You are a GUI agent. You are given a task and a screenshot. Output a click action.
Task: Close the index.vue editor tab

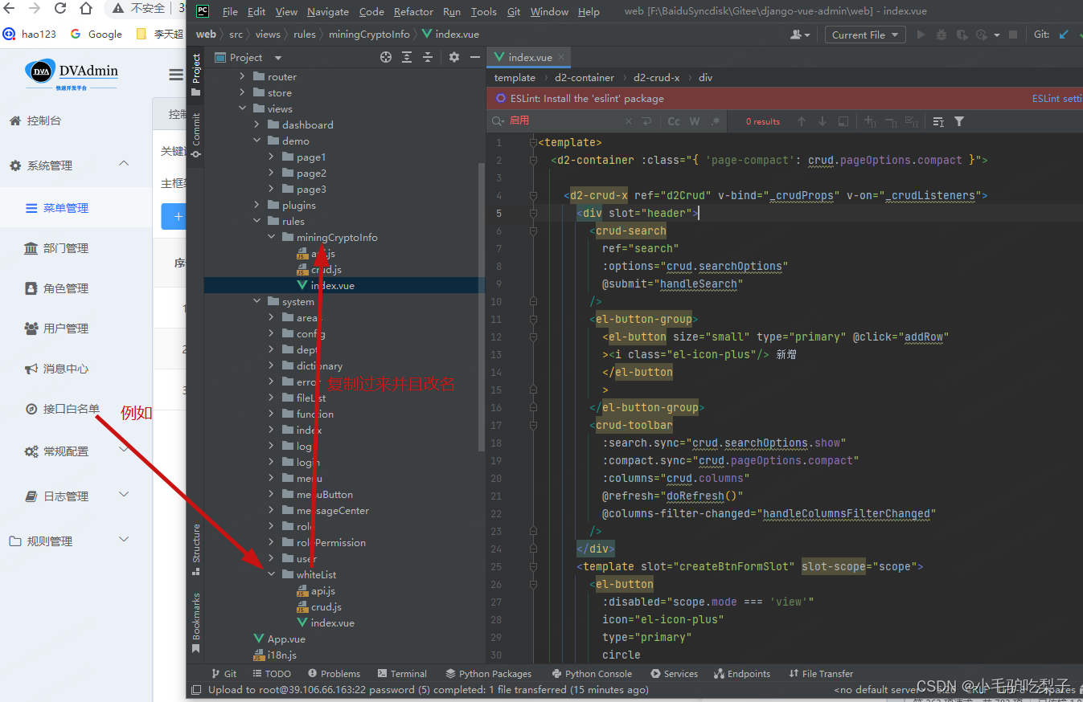[x=562, y=57]
